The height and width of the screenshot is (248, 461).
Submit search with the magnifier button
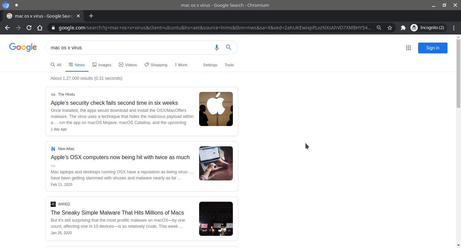pyautogui.click(x=228, y=48)
